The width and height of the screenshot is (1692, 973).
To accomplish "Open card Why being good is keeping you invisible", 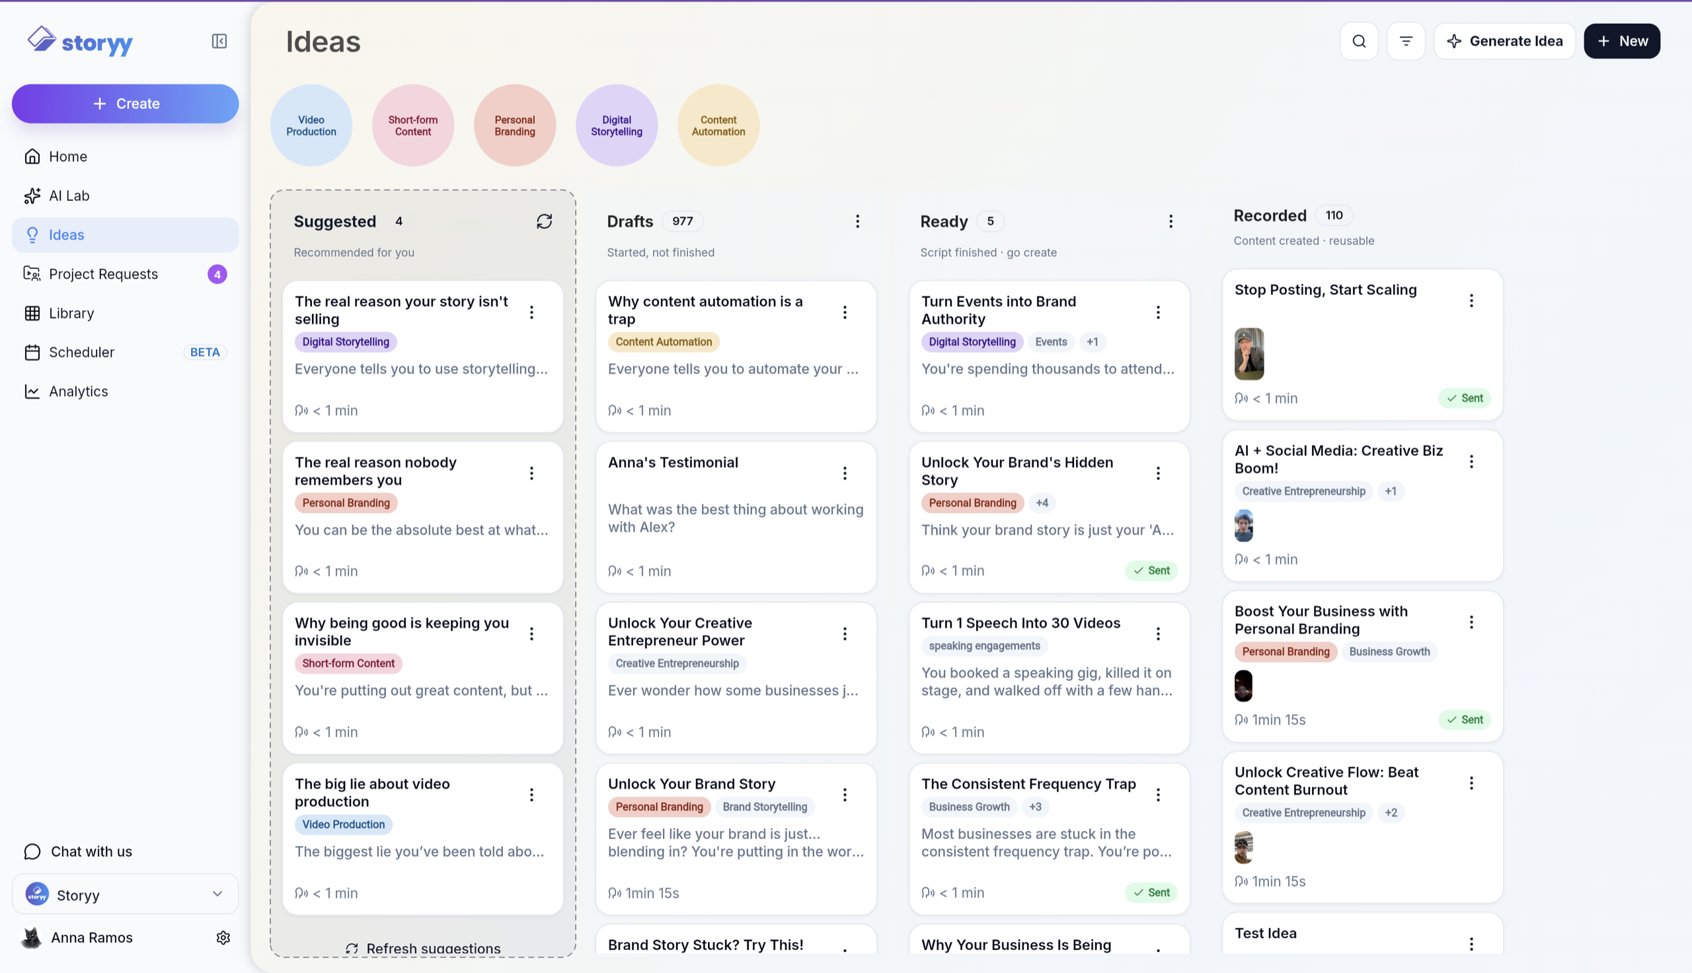I will click(x=423, y=678).
